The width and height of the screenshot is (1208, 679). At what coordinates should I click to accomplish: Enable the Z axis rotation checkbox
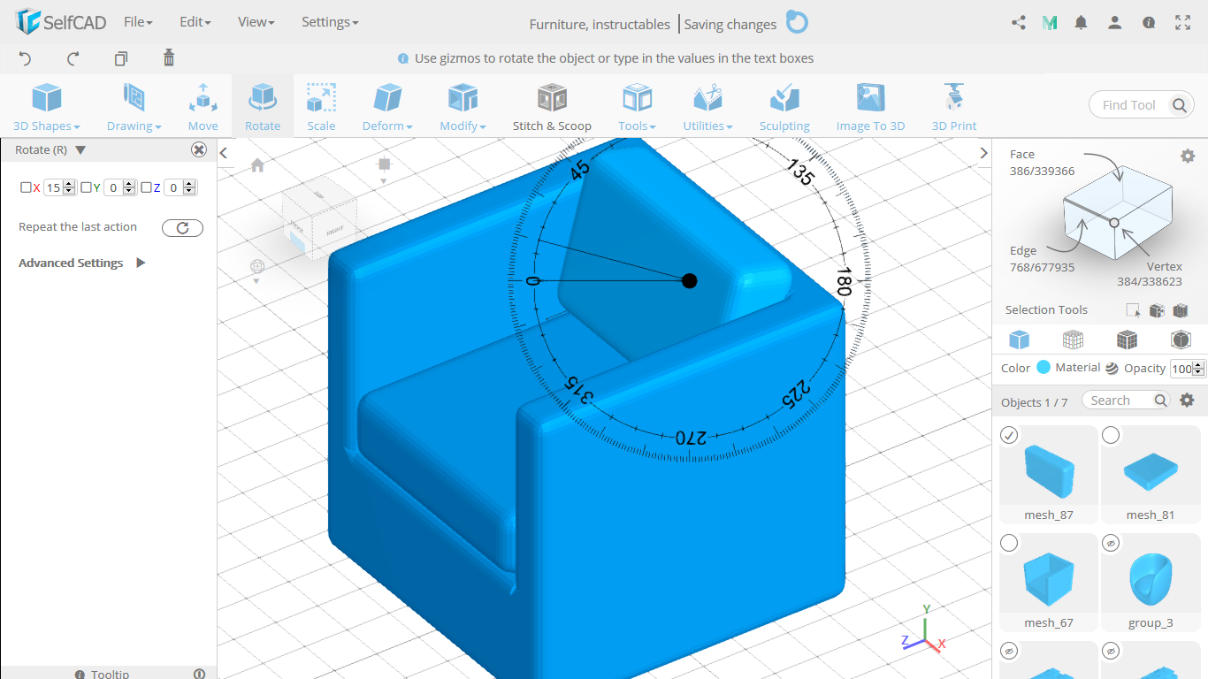pyautogui.click(x=146, y=187)
